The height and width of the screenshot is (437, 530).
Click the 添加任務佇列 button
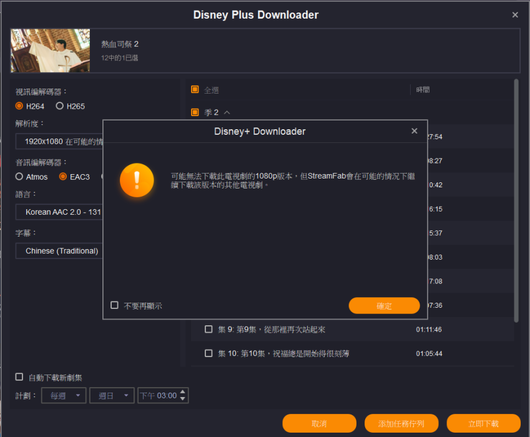401,423
